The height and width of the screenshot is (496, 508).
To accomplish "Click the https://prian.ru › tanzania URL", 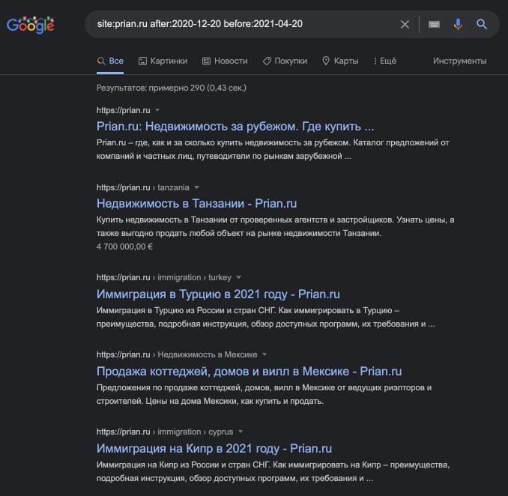I will tap(143, 187).
